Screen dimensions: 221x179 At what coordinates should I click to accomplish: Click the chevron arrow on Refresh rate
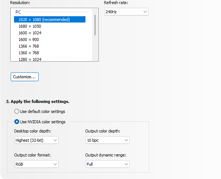144,12
